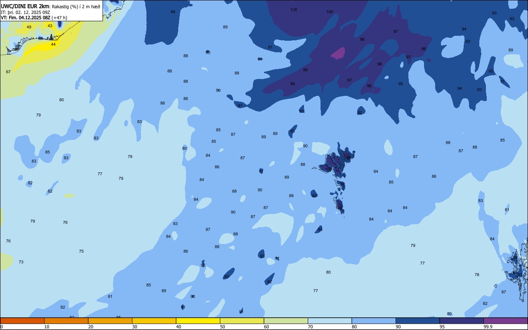The image size is (528, 330).
Task: Click the bright yellow 40–50 legend swatch
Action: [x=198, y=321]
